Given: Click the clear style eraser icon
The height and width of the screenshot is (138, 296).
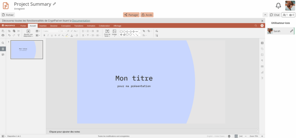Looking at the screenshot, I should (x=77, y=35).
